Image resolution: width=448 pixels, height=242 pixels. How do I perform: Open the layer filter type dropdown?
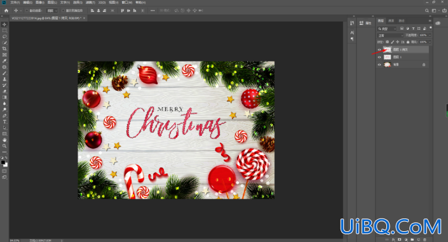pyautogui.click(x=387, y=29)
